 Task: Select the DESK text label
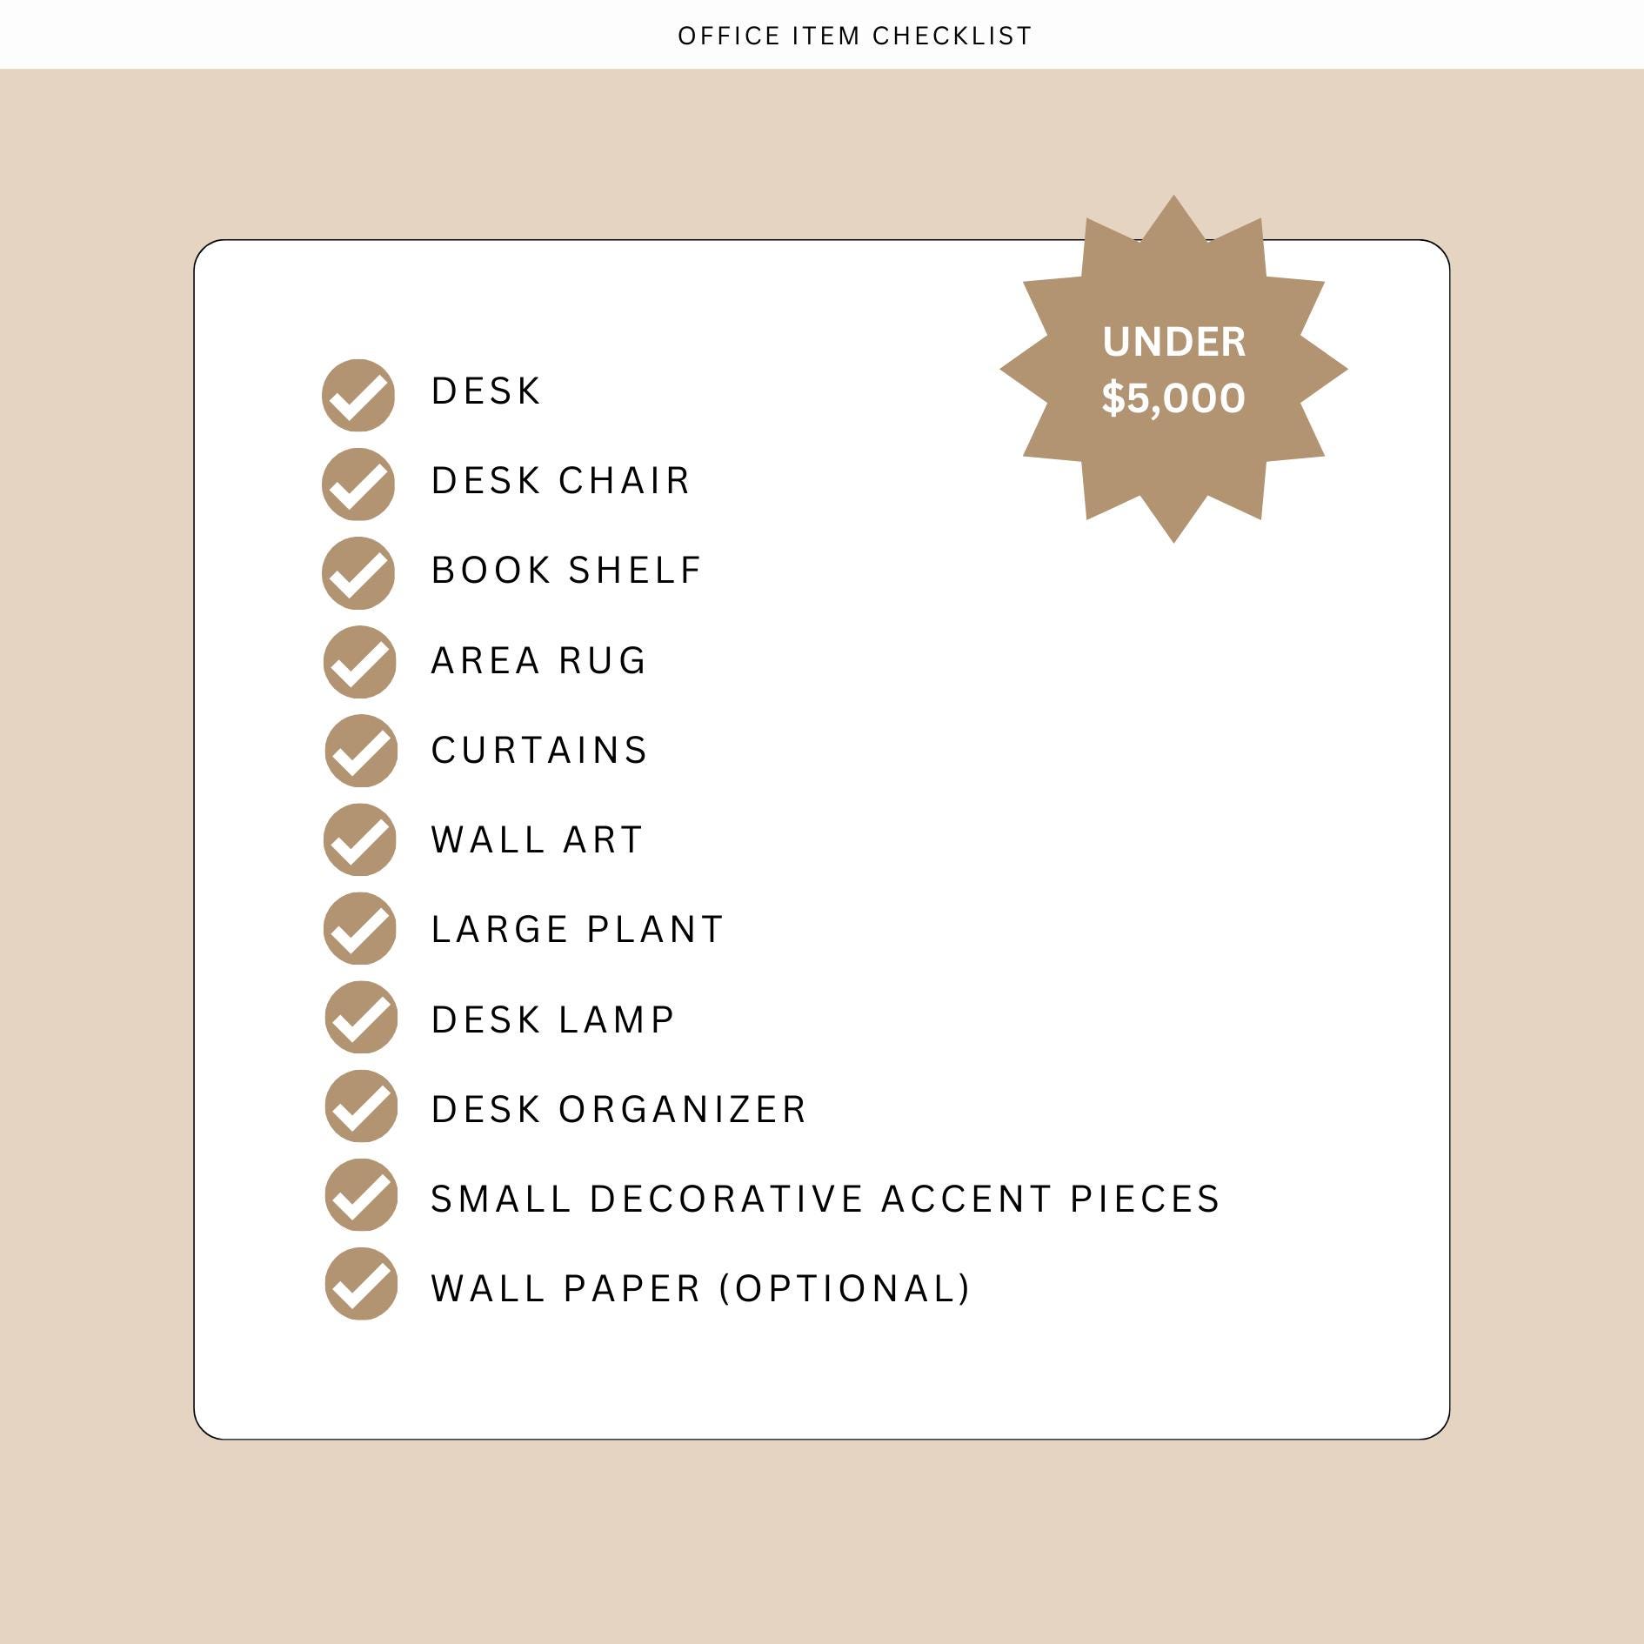[486, 391]
